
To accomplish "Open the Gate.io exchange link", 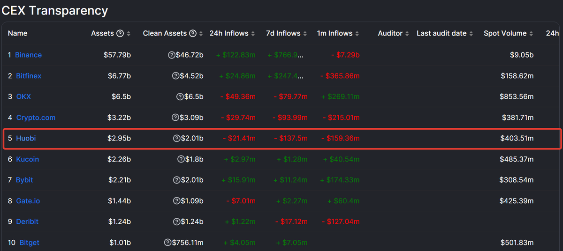I will (x=28, y=201).
